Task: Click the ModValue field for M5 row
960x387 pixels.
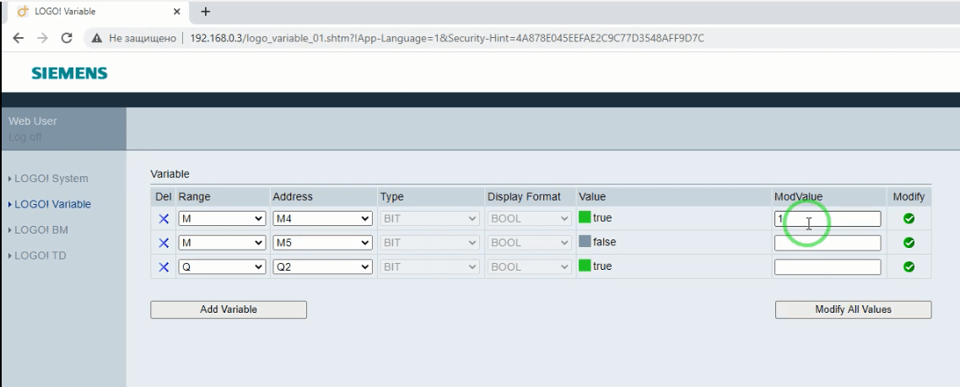Action: (x=827, y=243)
